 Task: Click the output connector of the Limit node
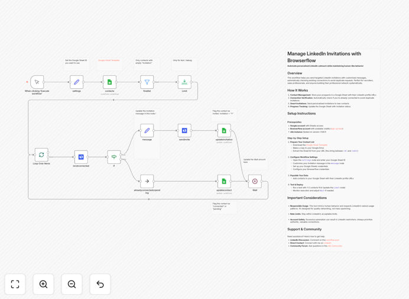click(x=191, y=82)
